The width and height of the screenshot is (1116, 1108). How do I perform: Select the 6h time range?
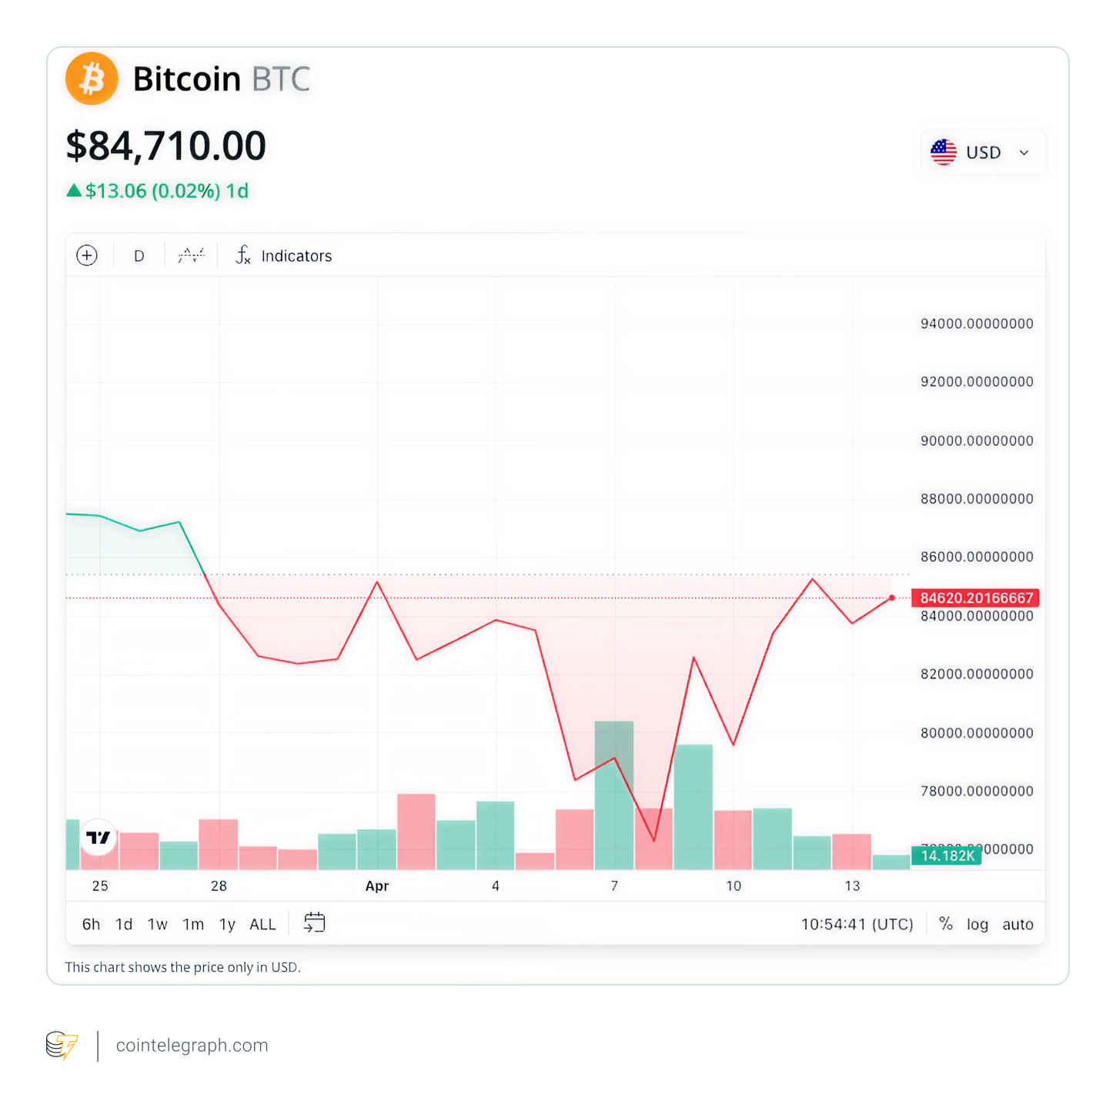[x=91, y=924]
